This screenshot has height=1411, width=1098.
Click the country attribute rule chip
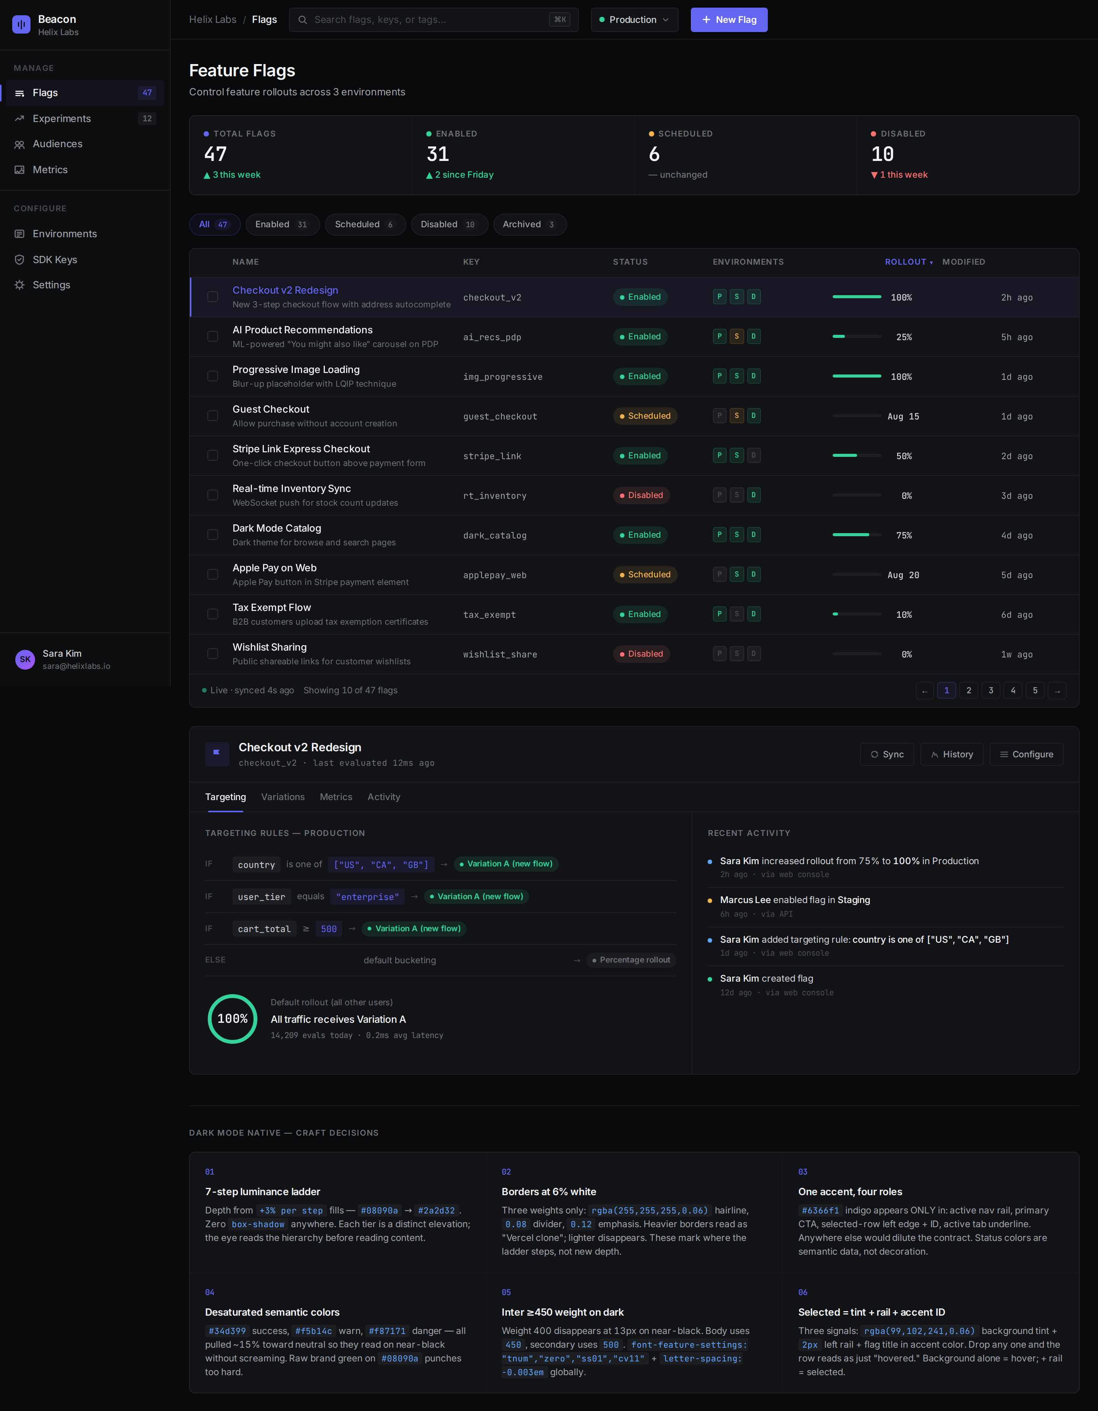click(257, 865)
